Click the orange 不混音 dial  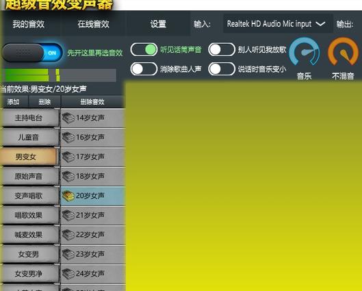(x=343, y=52)
